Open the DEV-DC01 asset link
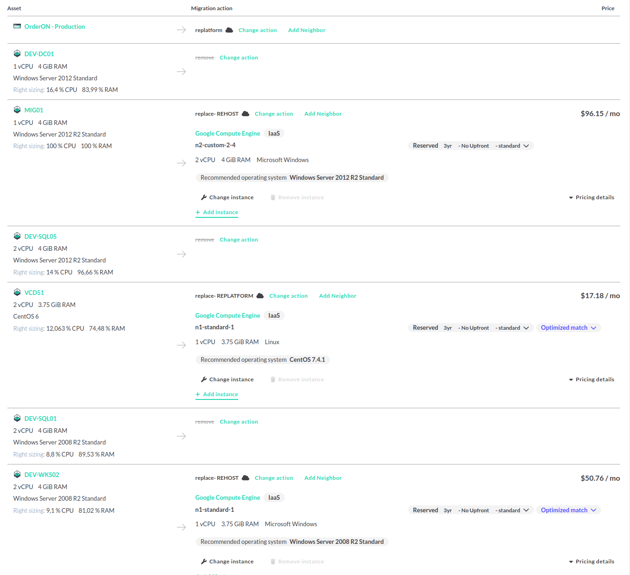 pos(39,54)
